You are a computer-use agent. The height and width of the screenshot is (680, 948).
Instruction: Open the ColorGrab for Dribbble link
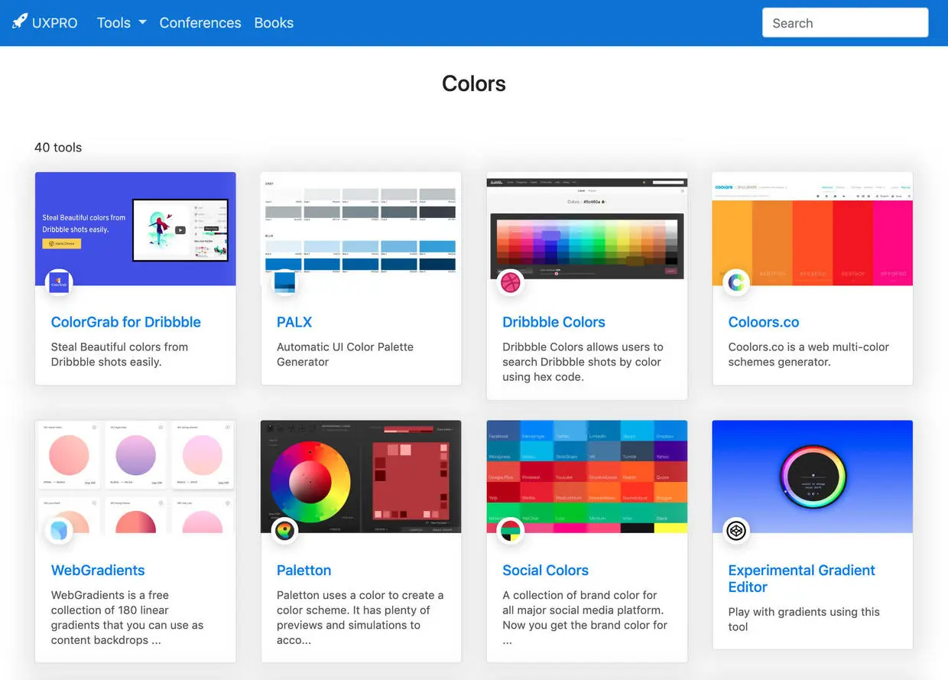[126, 322]
